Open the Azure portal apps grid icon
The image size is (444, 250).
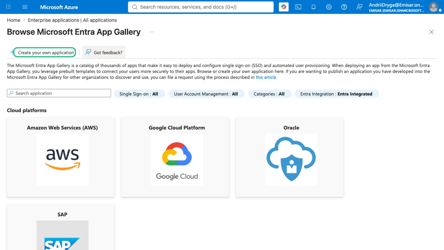[8, 7]
